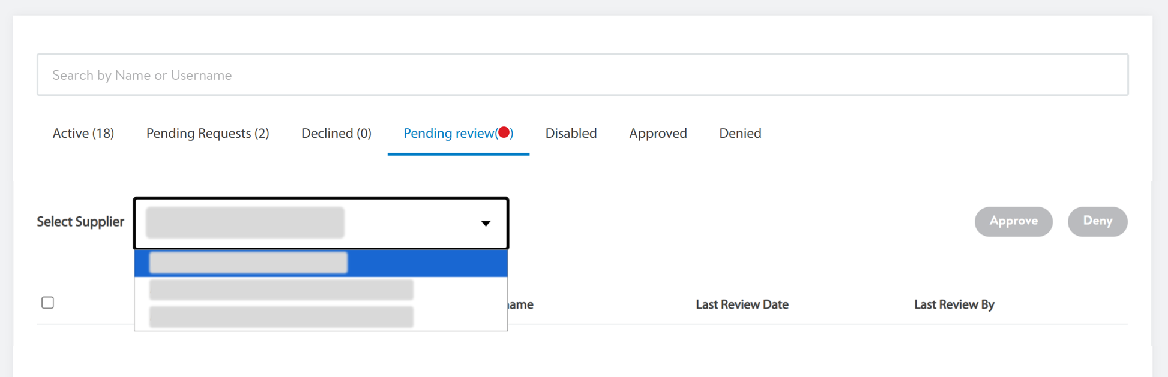Click the Select Supplier dropdown arrow caret

coord(486,223)
